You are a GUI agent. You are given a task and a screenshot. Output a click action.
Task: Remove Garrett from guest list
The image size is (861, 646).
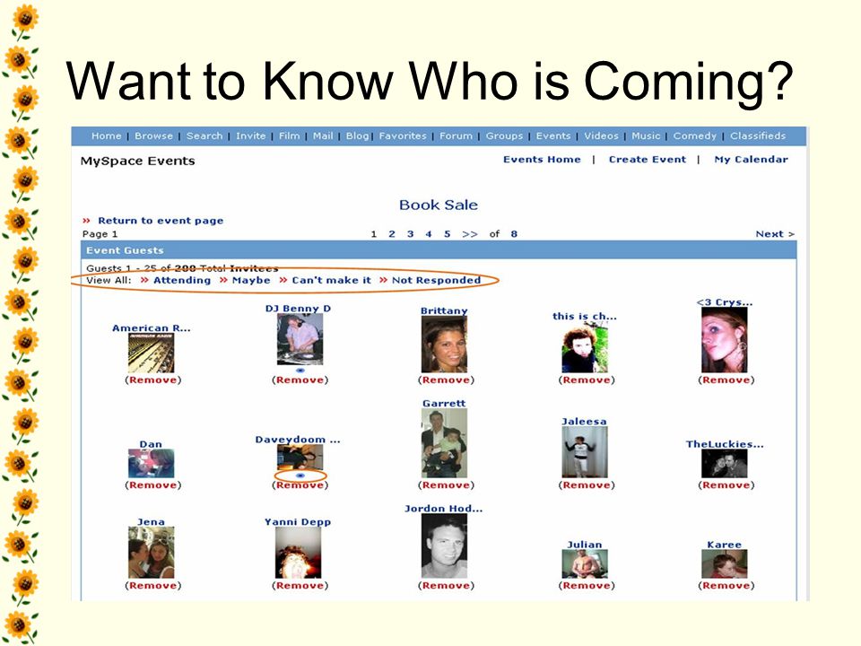click(446, 485)
